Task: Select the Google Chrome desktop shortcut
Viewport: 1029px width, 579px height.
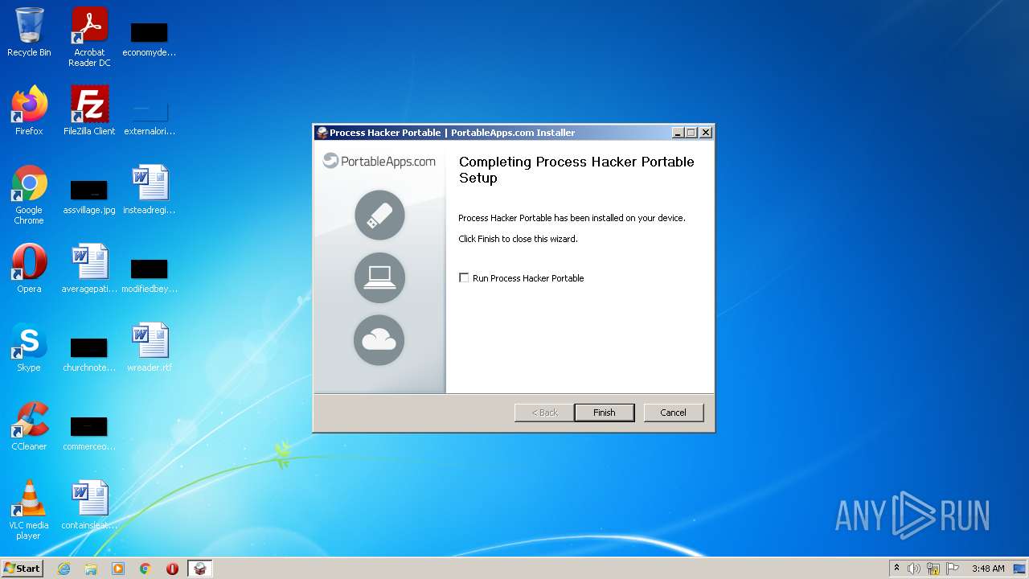Action: coord(29,195)
